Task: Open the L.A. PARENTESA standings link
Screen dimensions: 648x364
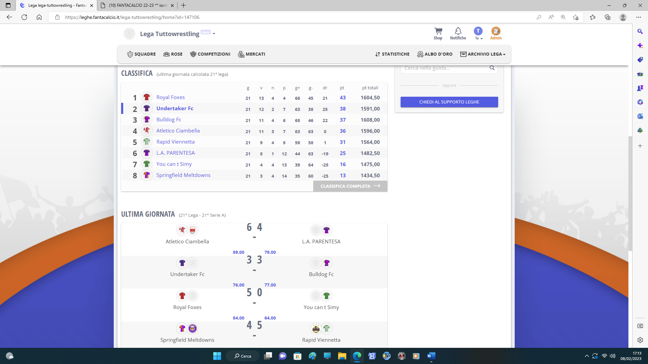Action: pyautogui.click(x=175, y=153)
